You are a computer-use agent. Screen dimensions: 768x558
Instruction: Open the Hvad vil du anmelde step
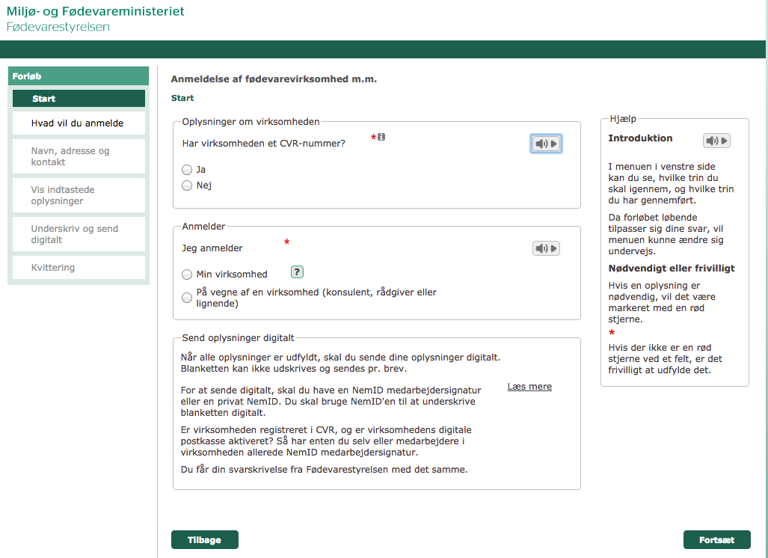(79, 123)
